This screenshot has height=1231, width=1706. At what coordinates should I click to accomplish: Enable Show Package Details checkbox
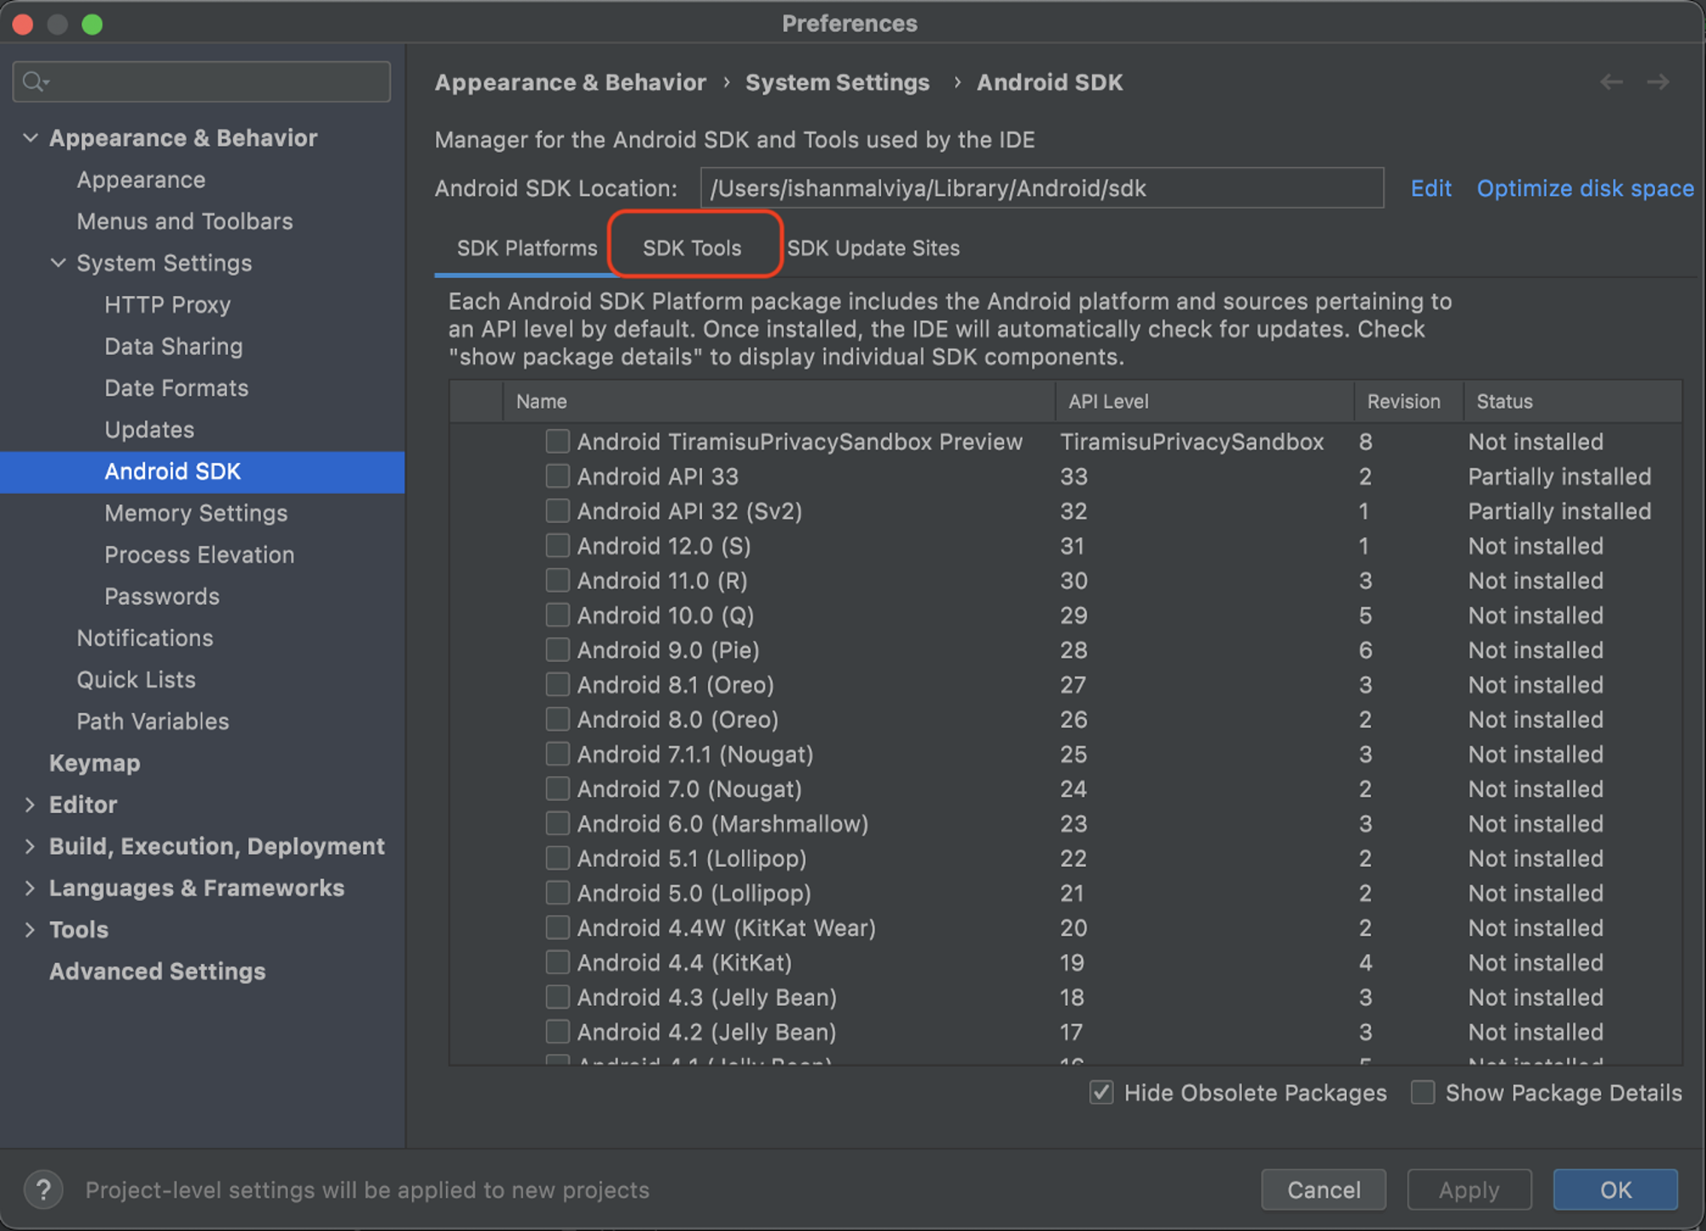pyautogui.click(x=1423, y=1092)
